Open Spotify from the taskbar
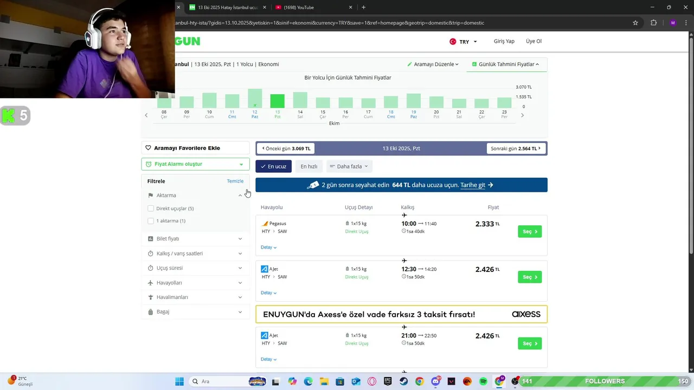Screen dimensions: 694x390 coord(483,381)
